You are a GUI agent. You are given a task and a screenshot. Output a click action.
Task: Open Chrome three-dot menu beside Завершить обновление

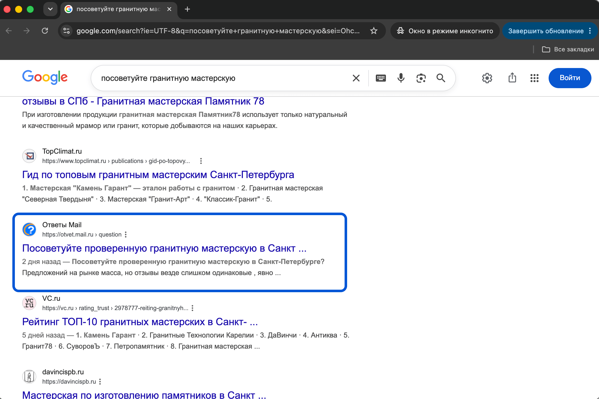[x=590, y=31]
